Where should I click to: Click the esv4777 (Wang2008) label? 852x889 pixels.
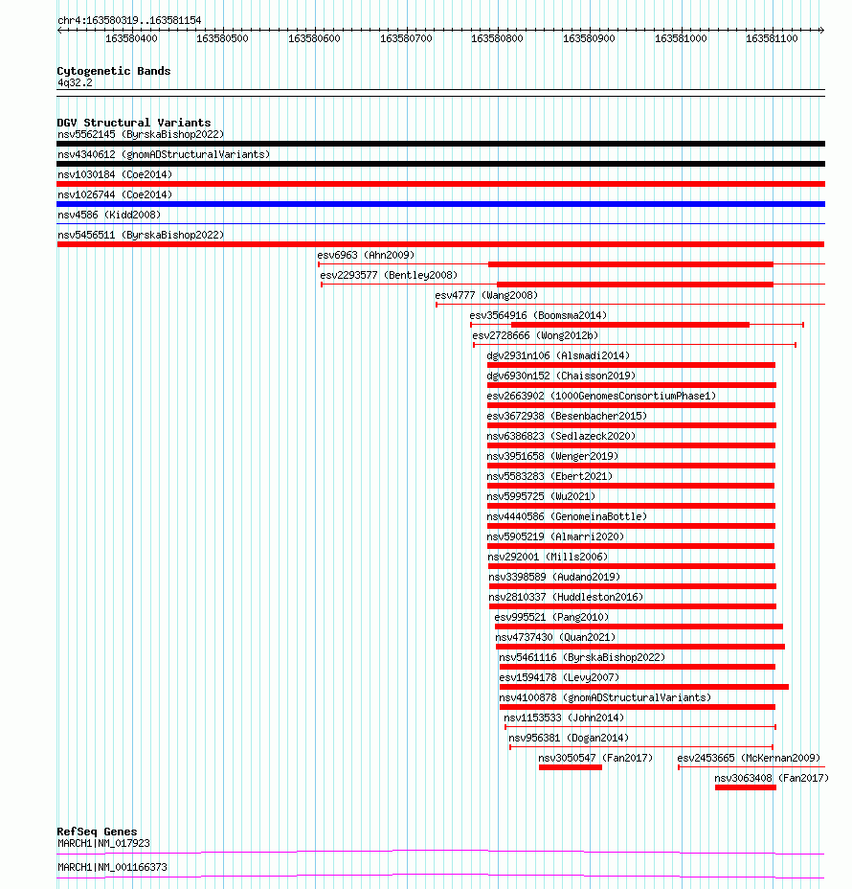[x=486, y=295]
